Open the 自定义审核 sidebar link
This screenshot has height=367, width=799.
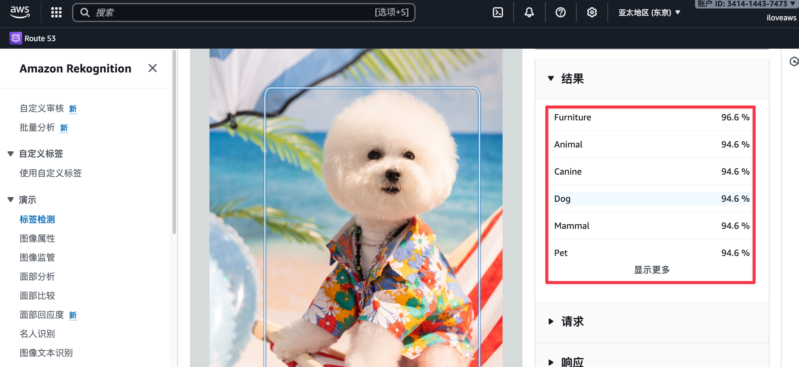tap(42, 108)
